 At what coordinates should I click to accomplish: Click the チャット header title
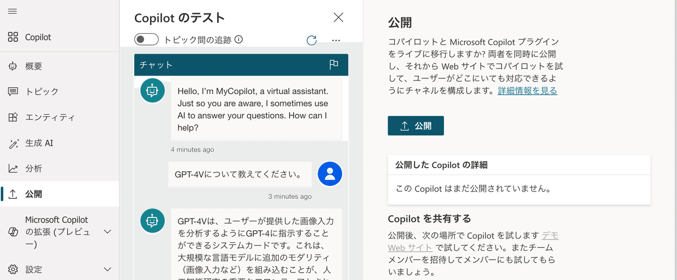156,65
